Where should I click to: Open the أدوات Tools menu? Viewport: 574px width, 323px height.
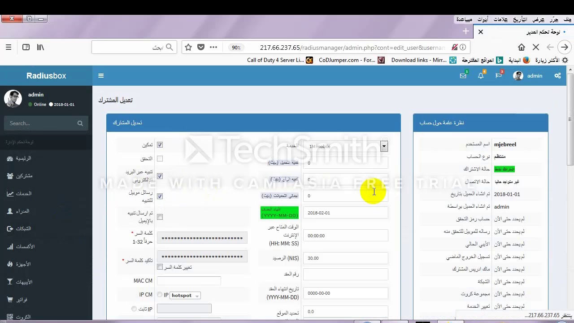(x=483, y=19)
